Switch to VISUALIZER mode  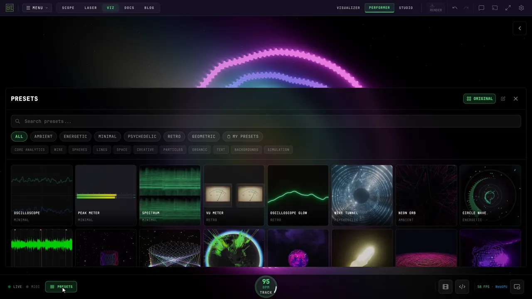tap(348, 8)
